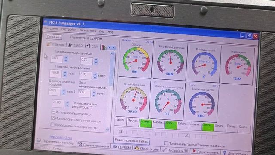This screenshot has width=275, height=155.
Task: Click the Сохранить button
Action: 54,37
